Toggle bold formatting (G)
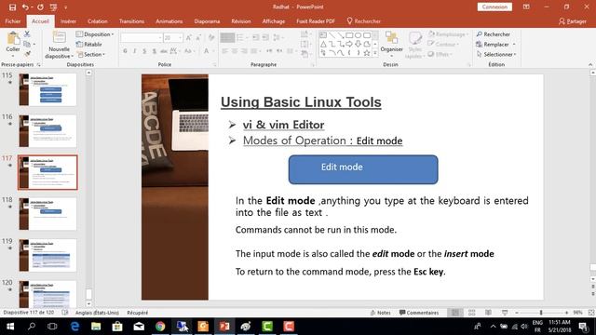The height and width of the screenshot is (335, 596). pos(125,51)
